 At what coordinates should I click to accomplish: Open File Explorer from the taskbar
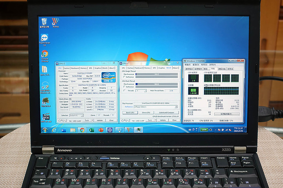(73, 130)
